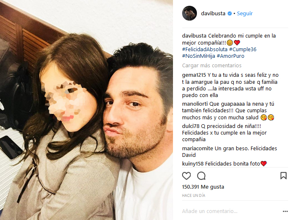Open the davibusta username in the header

213,14
